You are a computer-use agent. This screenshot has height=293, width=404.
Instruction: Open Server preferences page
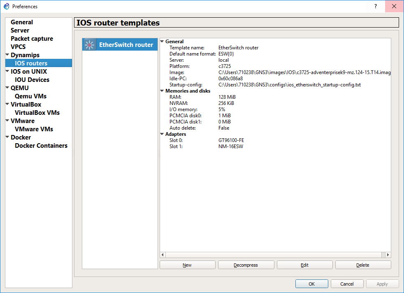click(x=20, y=30)
